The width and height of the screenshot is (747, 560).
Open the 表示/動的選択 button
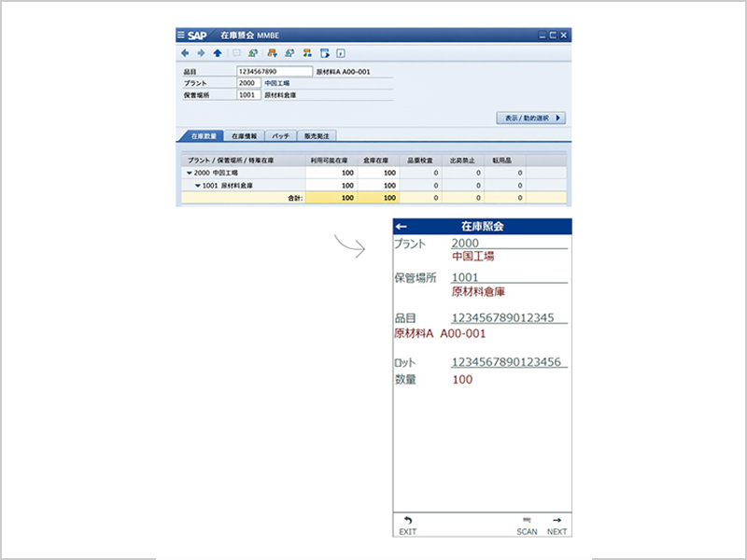[x=530, y=119]
